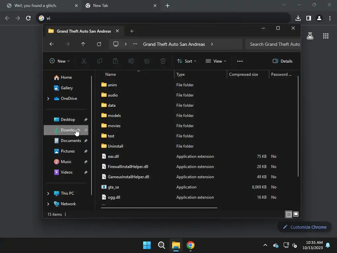Open Gallery in navigation pane

click(x=66, y=88)
